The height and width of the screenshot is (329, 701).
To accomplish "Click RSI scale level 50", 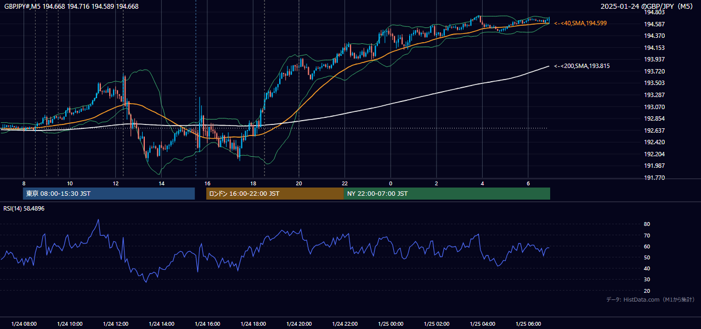I will point(647,258).
